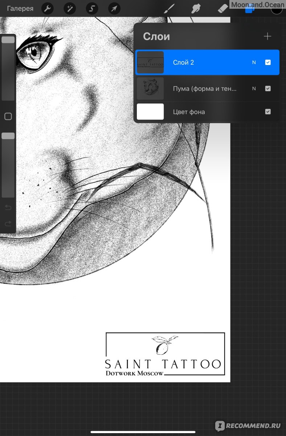Toggle the Цвет фона visibility checkbox
This screenshot has height=436, width=286.
point(268,112)
